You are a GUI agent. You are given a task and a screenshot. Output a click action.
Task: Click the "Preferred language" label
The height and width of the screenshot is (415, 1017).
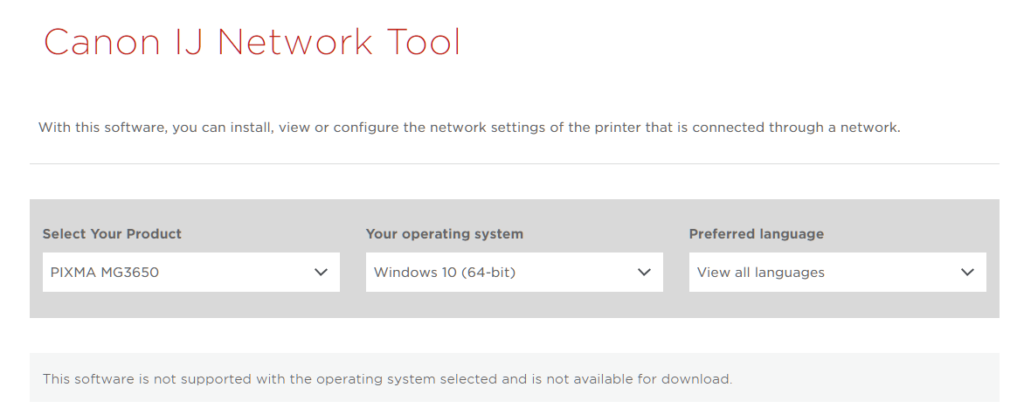(x=756, y=234)
